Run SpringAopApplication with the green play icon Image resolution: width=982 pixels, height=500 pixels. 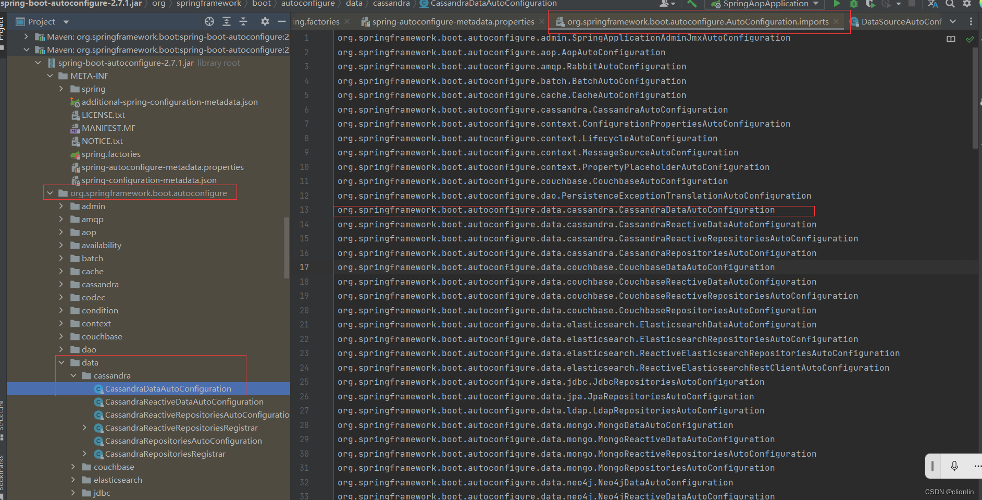[x=837, y=4]
